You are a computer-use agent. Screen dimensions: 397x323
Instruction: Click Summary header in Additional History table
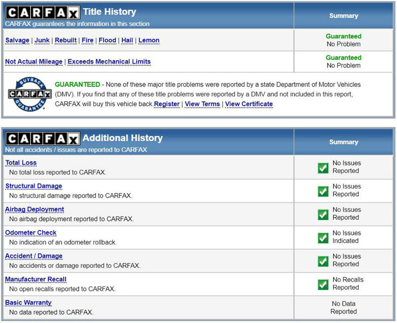click(x=344, y=142)
